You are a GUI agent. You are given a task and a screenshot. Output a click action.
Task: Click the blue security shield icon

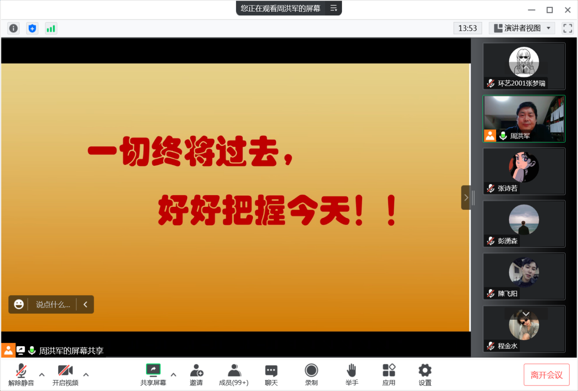pyautogui.click(x=32, y=28)
